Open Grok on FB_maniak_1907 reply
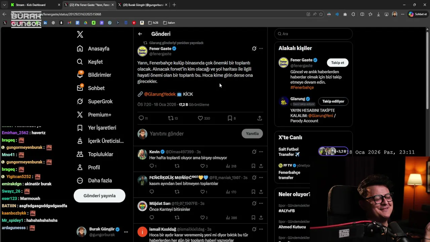 coord(254,178)
